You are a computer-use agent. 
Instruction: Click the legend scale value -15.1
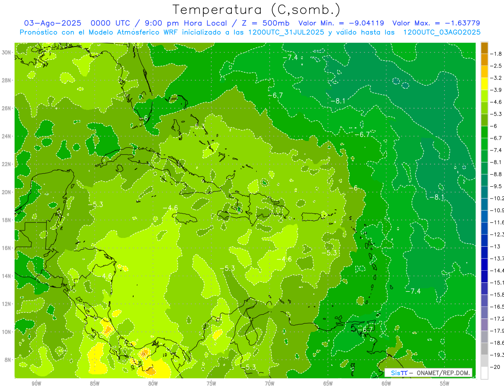[x=497, y=282]
